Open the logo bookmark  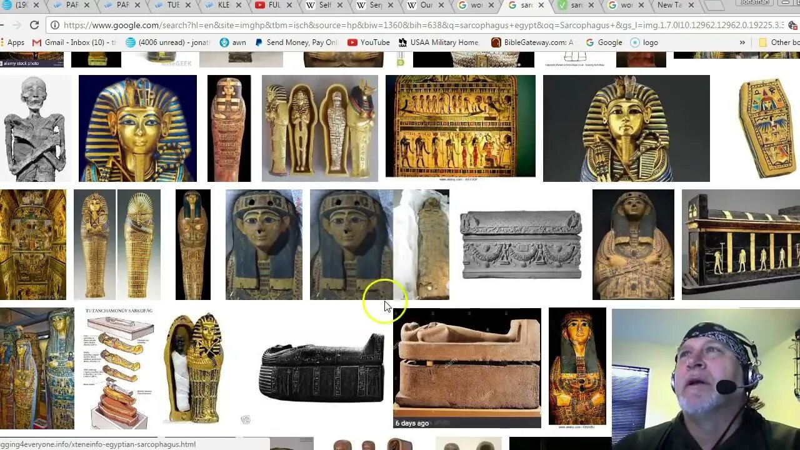point(644,42)
